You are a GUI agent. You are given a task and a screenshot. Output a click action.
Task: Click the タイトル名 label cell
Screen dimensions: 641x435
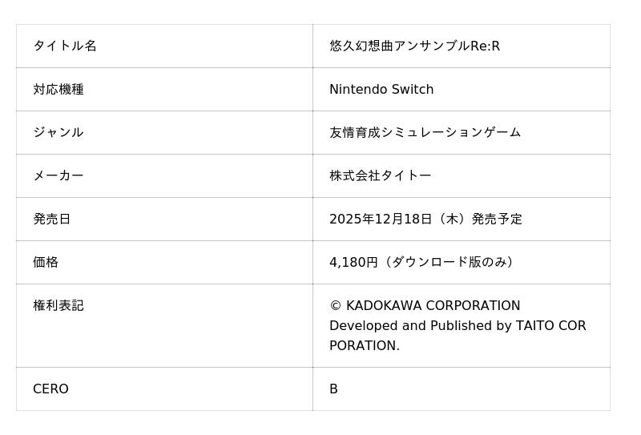[65, 46]
